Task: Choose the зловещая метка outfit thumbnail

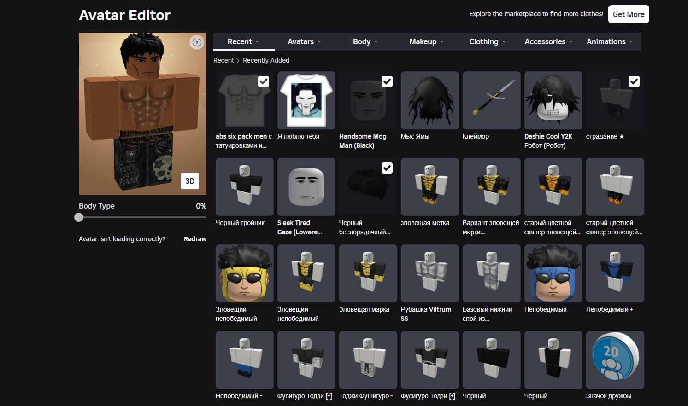Action: tap(430, 187)
